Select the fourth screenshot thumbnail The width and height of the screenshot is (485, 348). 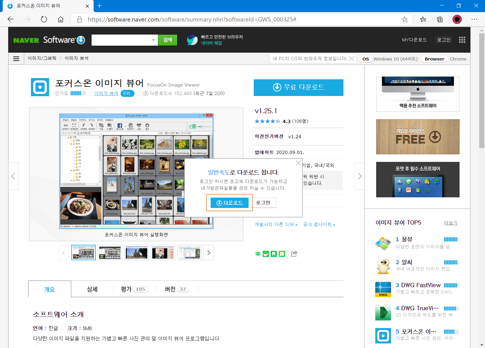[x=163, y=253]
